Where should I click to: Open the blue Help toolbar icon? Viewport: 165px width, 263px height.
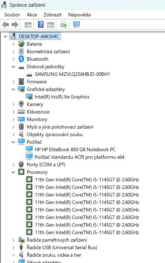pyautogui.click(x=41, y=24)
